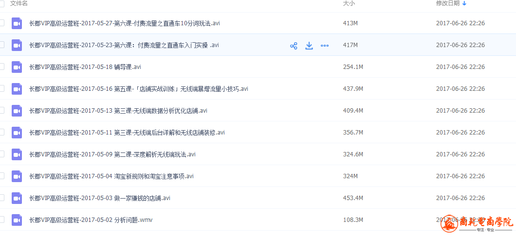This screenshot has height=236, width=516.
Task: Click size value 409.4M
Action: (353, 111)
